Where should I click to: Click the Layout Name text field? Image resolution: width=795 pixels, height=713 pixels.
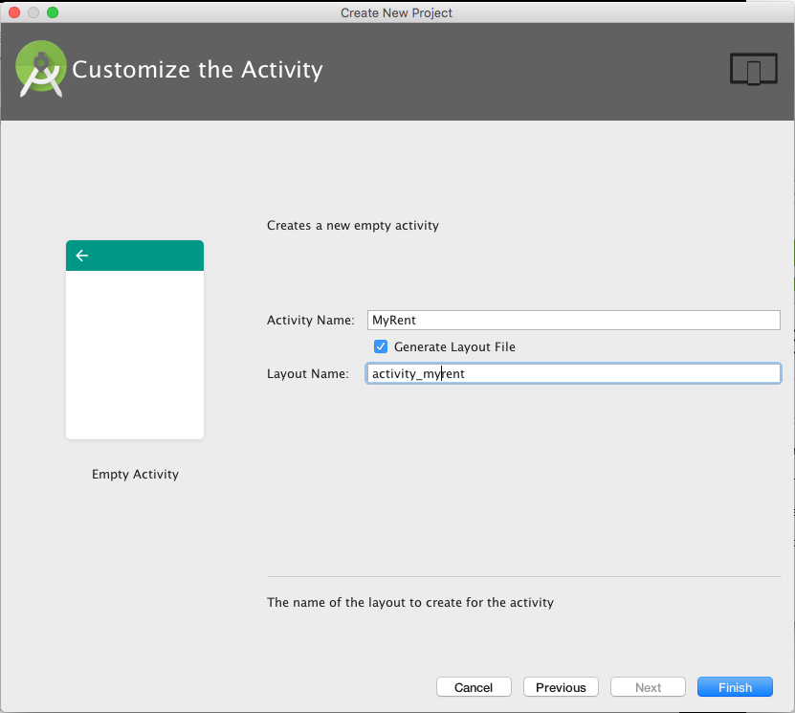[x=573, y=373]
